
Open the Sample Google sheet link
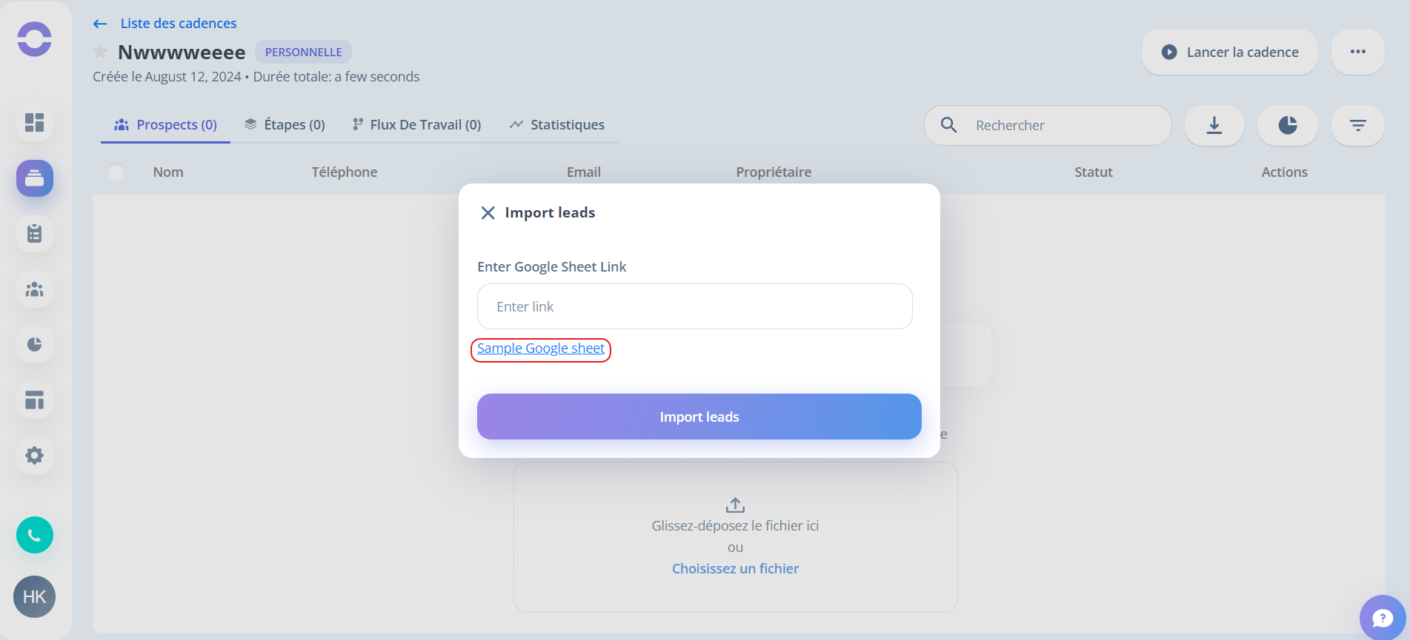[541, 348]
